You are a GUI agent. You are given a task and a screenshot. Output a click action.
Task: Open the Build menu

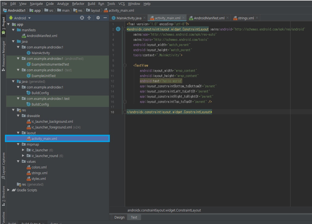[91, 4]
